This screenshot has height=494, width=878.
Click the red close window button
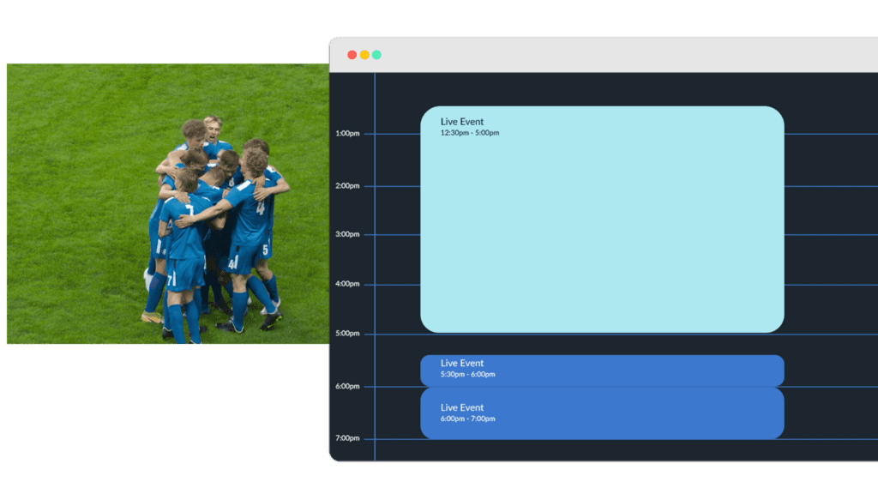pos(352,55)
